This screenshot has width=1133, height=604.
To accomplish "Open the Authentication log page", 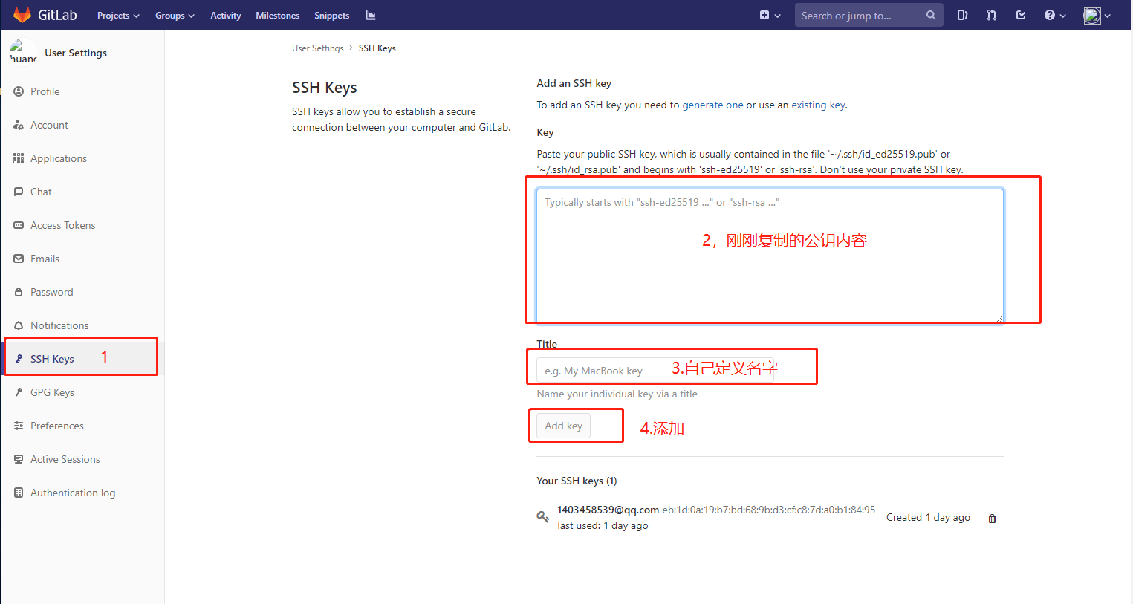I will pos(73,493).
